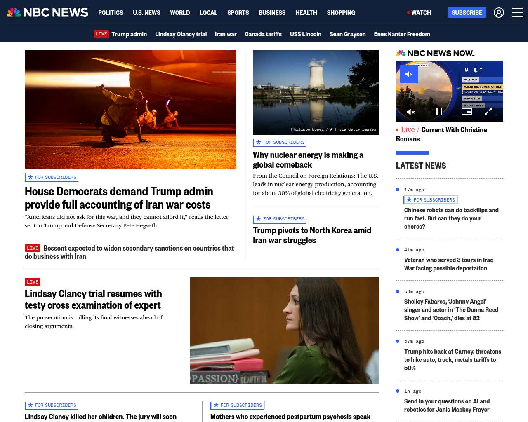Select the Local menu item

pyautogui.click(x=208, y=13)
